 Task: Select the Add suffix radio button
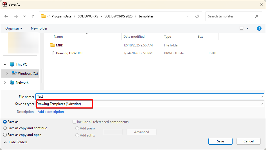click(x=77, y=135)
